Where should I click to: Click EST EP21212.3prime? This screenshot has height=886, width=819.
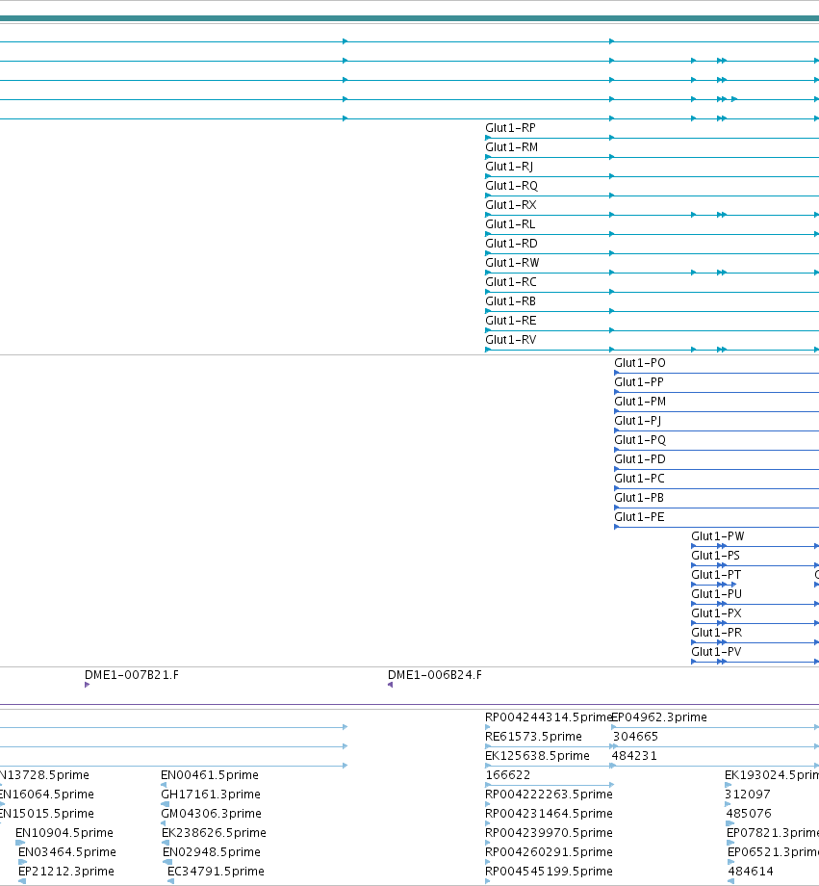[66, 871]
